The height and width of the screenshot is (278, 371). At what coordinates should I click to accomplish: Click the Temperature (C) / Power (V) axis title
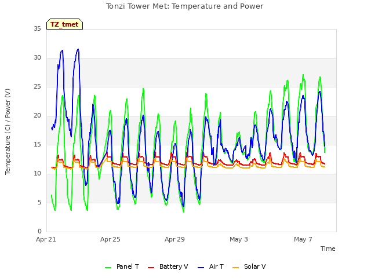(8, 131)
